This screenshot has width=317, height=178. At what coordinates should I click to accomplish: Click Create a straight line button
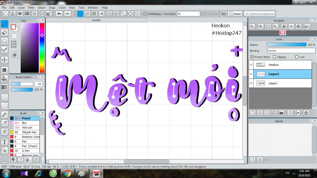coord(260,14)
